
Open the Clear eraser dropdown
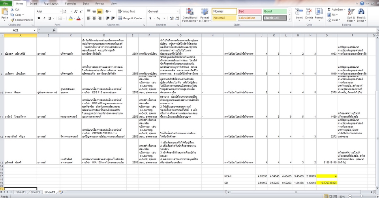(334, 20)
